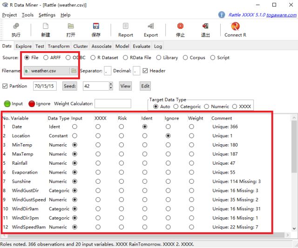Image resolution: width=298 pixels, height=248 pixels.
Task: Increase the seed value with up arrow
Action: [111, 84]
